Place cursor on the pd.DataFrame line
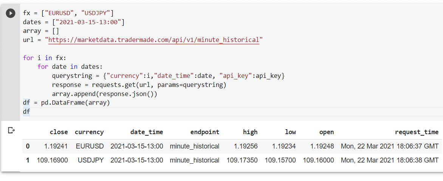The width and height of the screenshot is (443, 181). point(66,103)
